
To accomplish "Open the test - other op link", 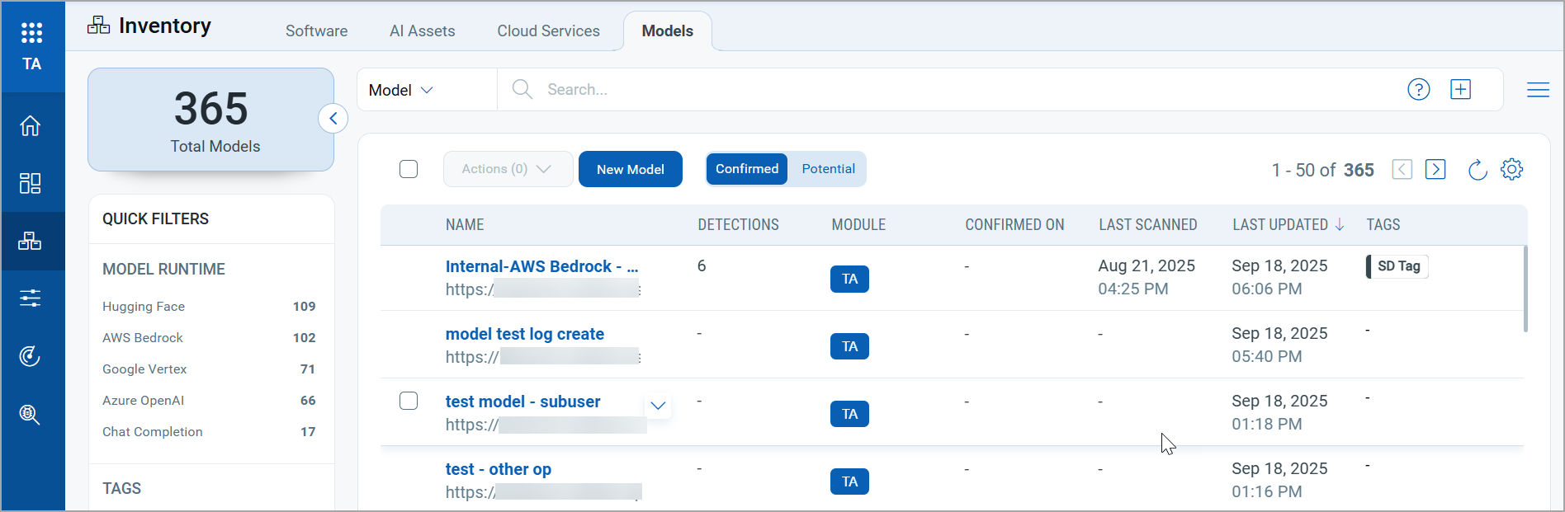I will 499,469.
